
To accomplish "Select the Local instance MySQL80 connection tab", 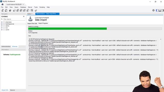I will pyautogui.click(x=14, y=4).
